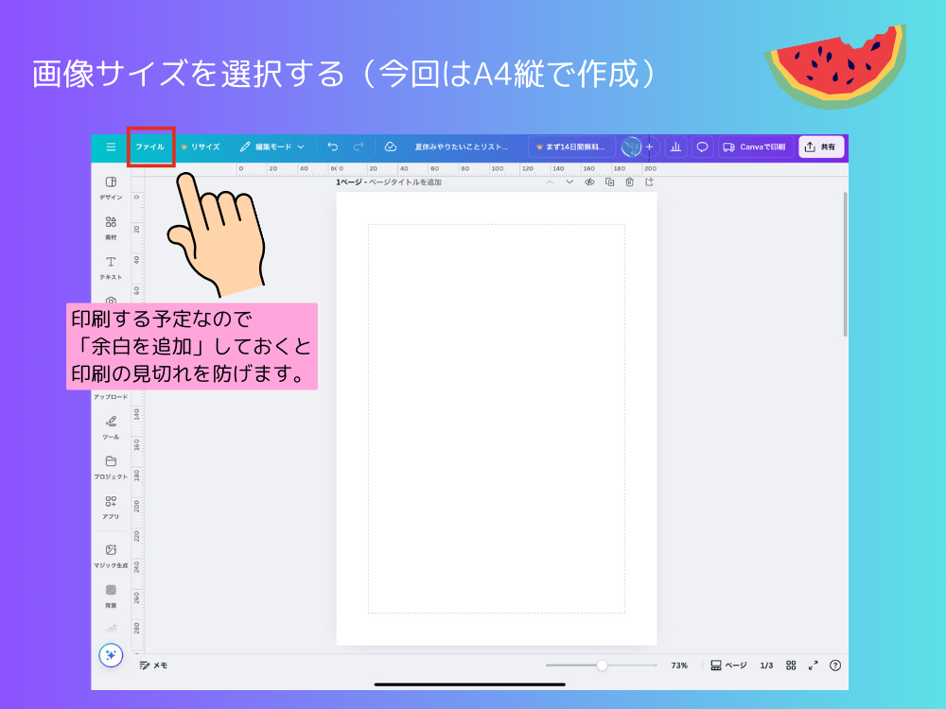946x709 pixels.
Task: Adjust the zoom slider at the bottom
Action: click(x=604, y=665)
